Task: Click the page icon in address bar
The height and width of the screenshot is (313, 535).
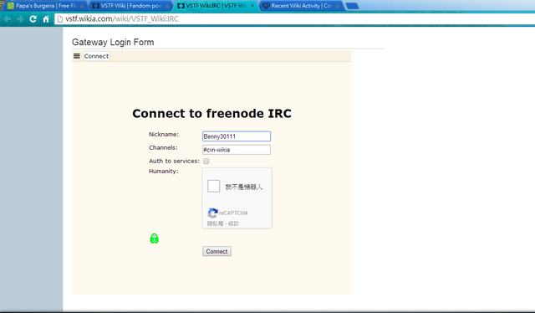Action: point(60,19)
